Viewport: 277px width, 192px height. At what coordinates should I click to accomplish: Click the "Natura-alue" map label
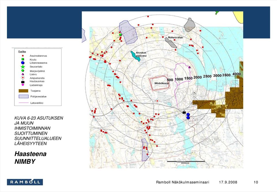[x=175, y=37]
